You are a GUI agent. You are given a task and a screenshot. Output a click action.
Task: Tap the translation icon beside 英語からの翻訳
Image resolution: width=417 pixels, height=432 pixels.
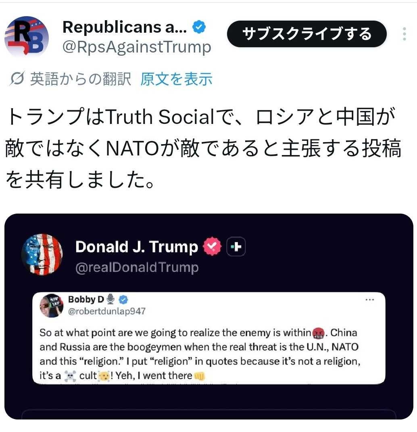[x=17, y=79]
